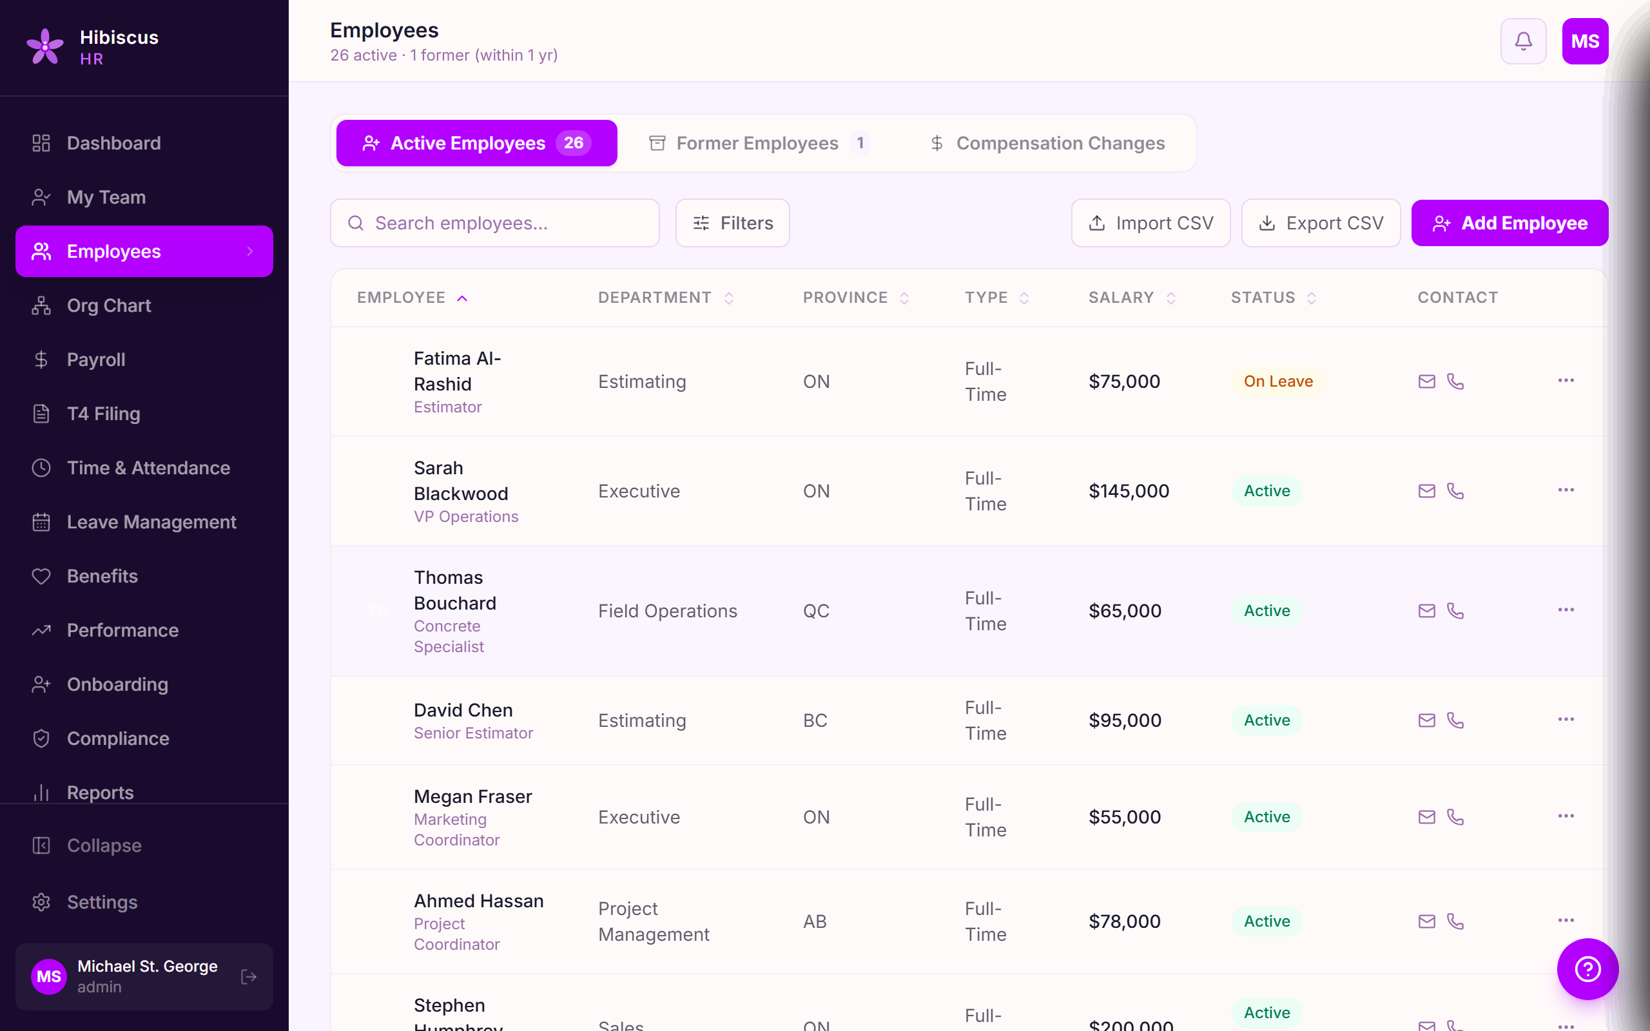1650x1031 pixels.
Task: Click the Benefits heart icon
Action: click(x=41, y=576)
